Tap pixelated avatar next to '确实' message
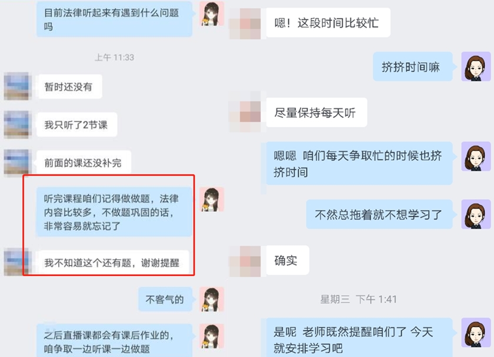 click(x=245, y=261)
